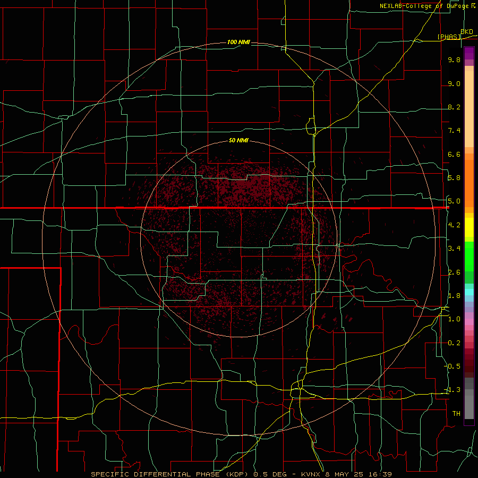This screenshot has width=478, height=478.
Task: Click the KVNX 8 MAY 25 16:39 timestamp
Action: tap(346, 474)
